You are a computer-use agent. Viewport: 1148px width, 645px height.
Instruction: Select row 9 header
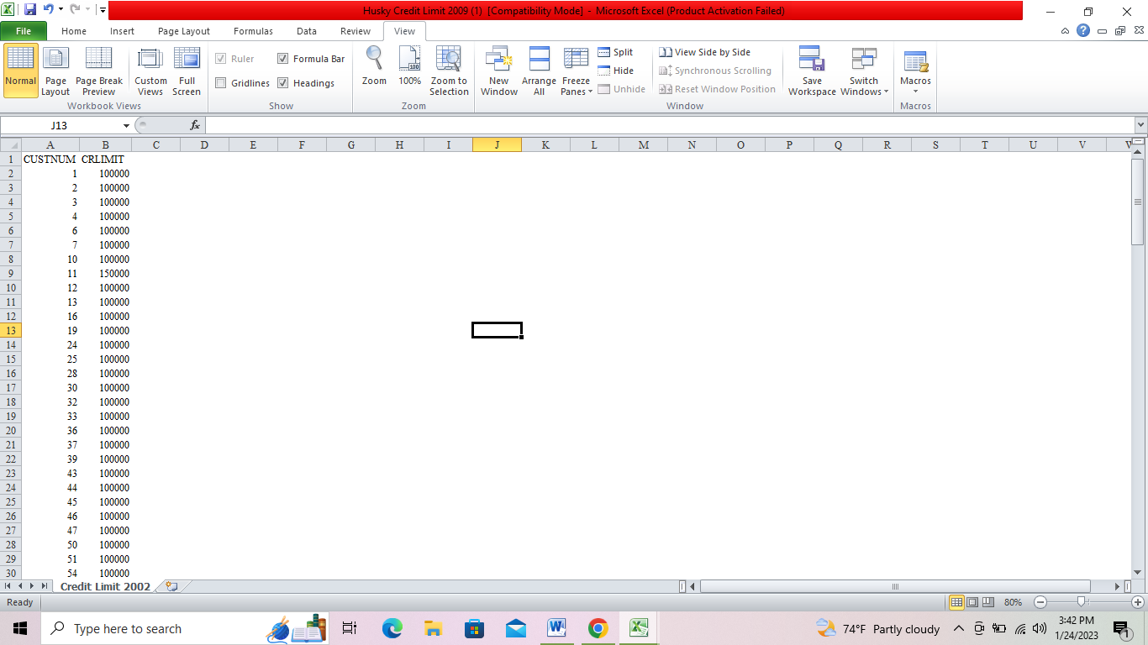11,273
